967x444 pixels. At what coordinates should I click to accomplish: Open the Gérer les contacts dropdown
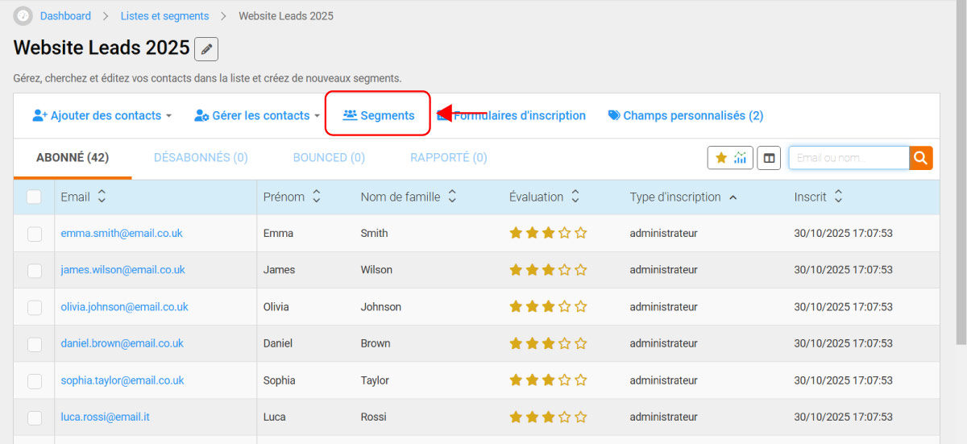click(257, 116)
